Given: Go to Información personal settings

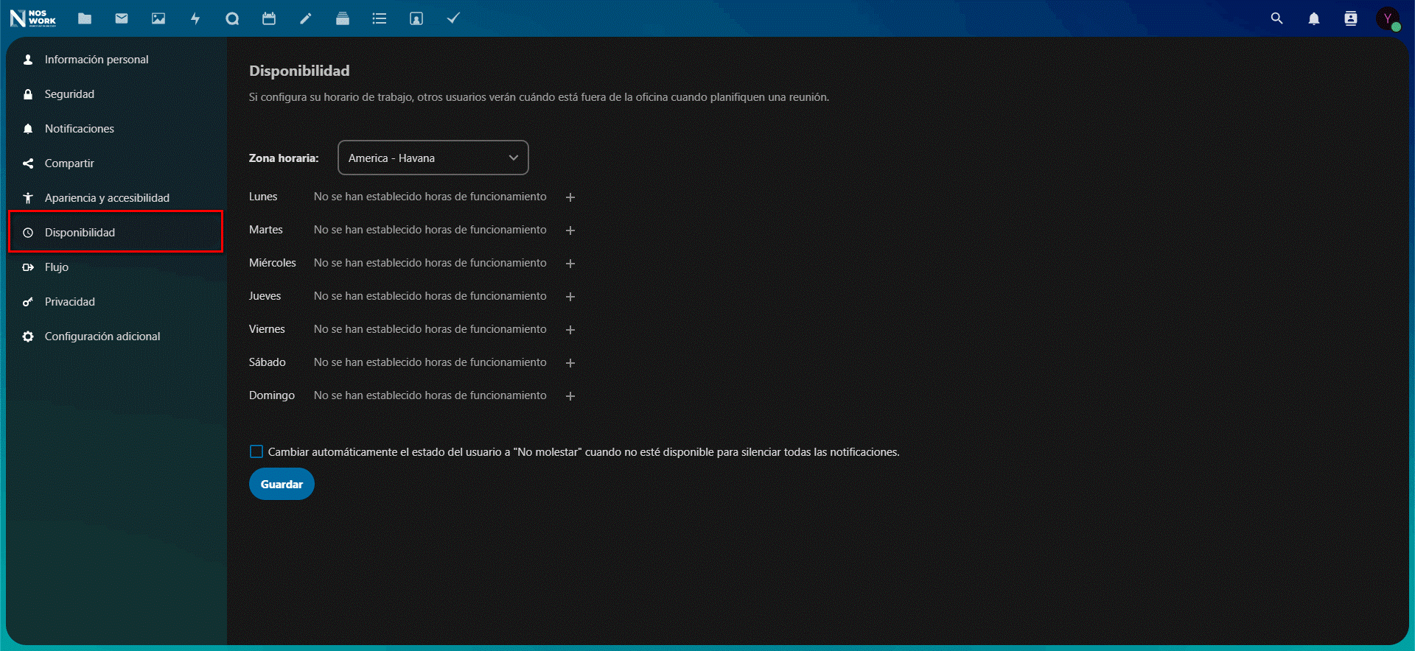Looking at the screenshot, I should click(116, 60).
